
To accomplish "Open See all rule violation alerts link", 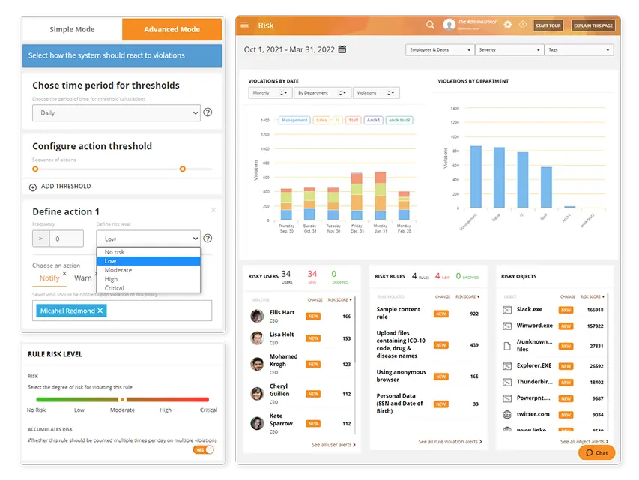I will [450, 441].
